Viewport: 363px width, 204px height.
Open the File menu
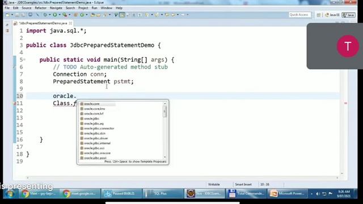[7, 8]
